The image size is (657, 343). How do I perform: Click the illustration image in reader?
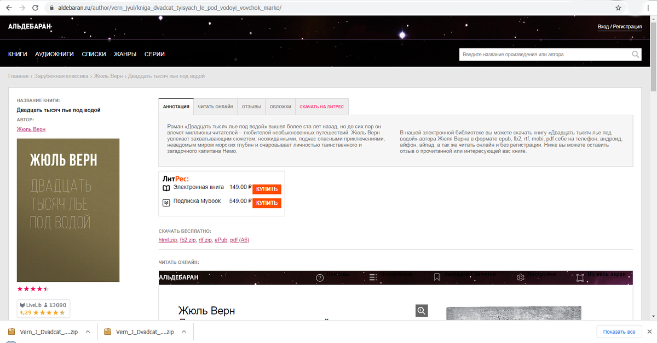pos(514,314)
